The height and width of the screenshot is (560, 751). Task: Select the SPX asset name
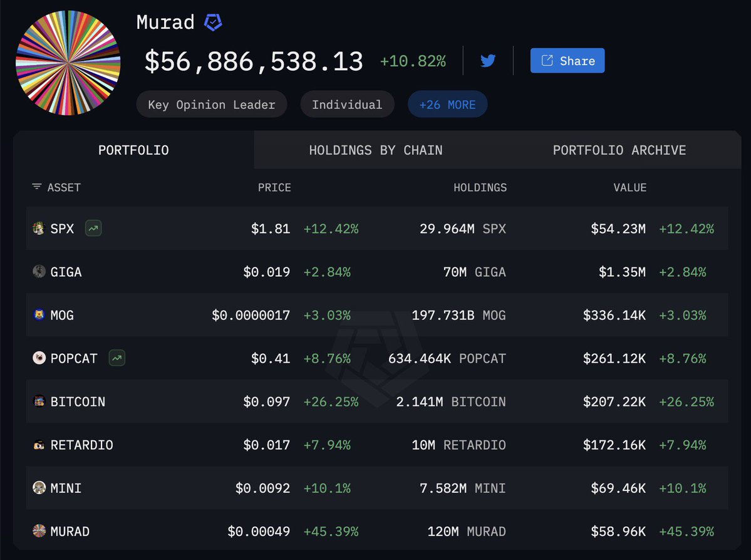[x=62, y=229]
